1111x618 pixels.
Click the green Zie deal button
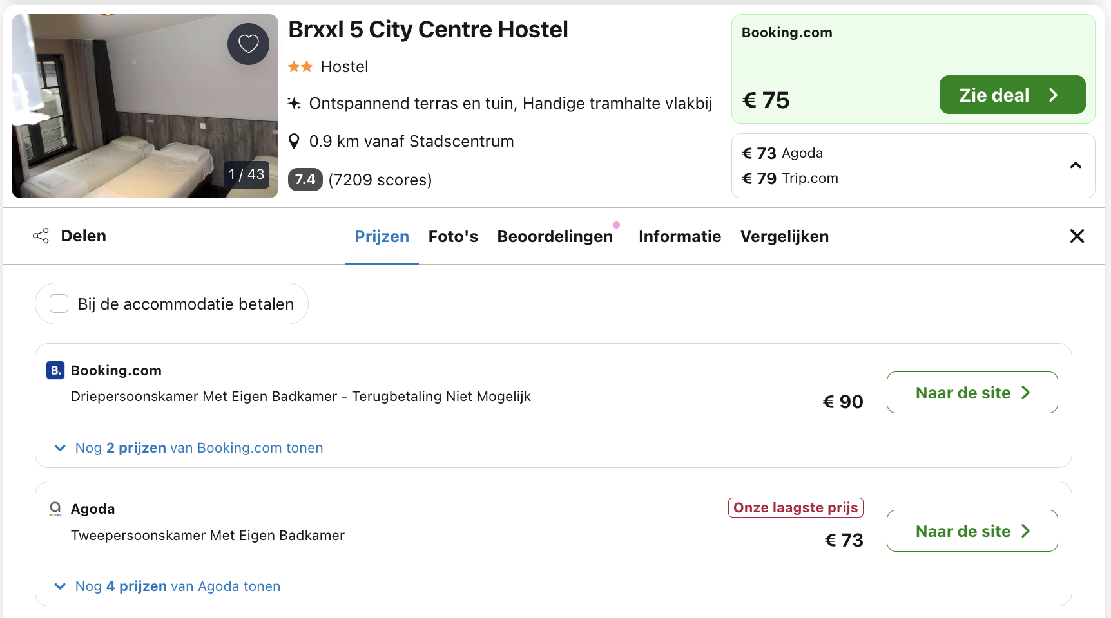tap(1012, 95)
